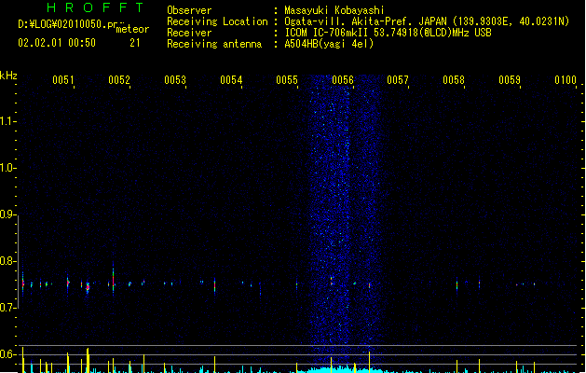Viewport: 586px width, 373px height.
Task: Click the 0.6 kHz frequency tick label
Action: click(x=7, y=354)
